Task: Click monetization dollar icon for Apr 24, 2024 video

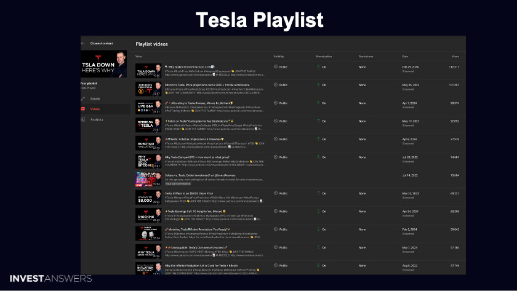Action: (319, 211)
